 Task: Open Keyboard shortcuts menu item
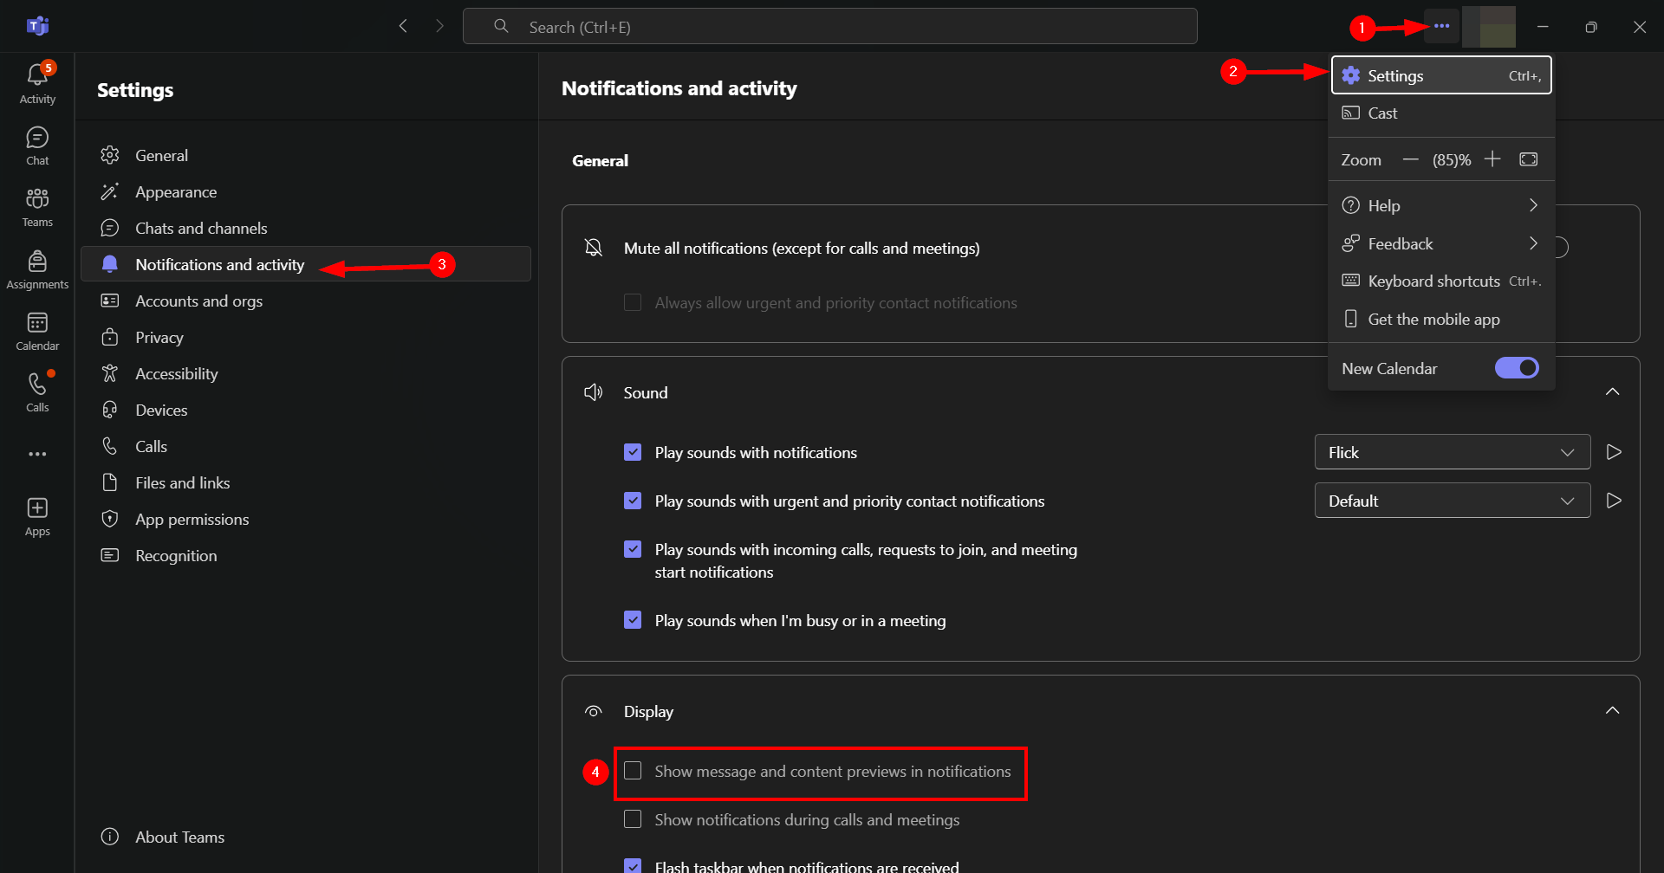click(x=1433, y=281)
